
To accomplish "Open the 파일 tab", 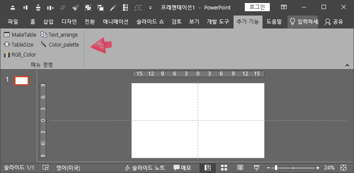I will pos(13,22).
